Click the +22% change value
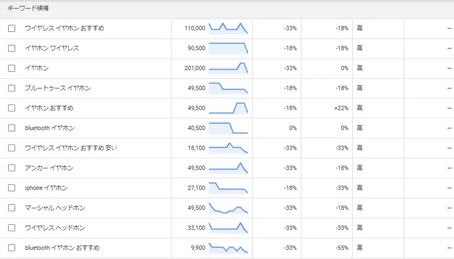The image size is (454, 259). coord(341,108)
